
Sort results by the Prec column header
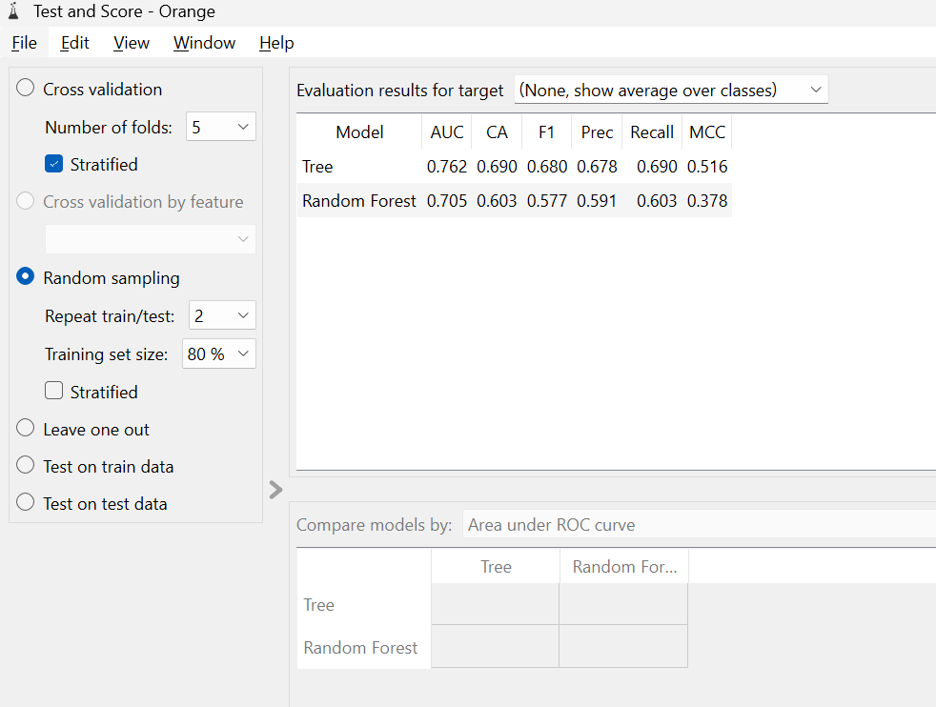tap(597, 132)
